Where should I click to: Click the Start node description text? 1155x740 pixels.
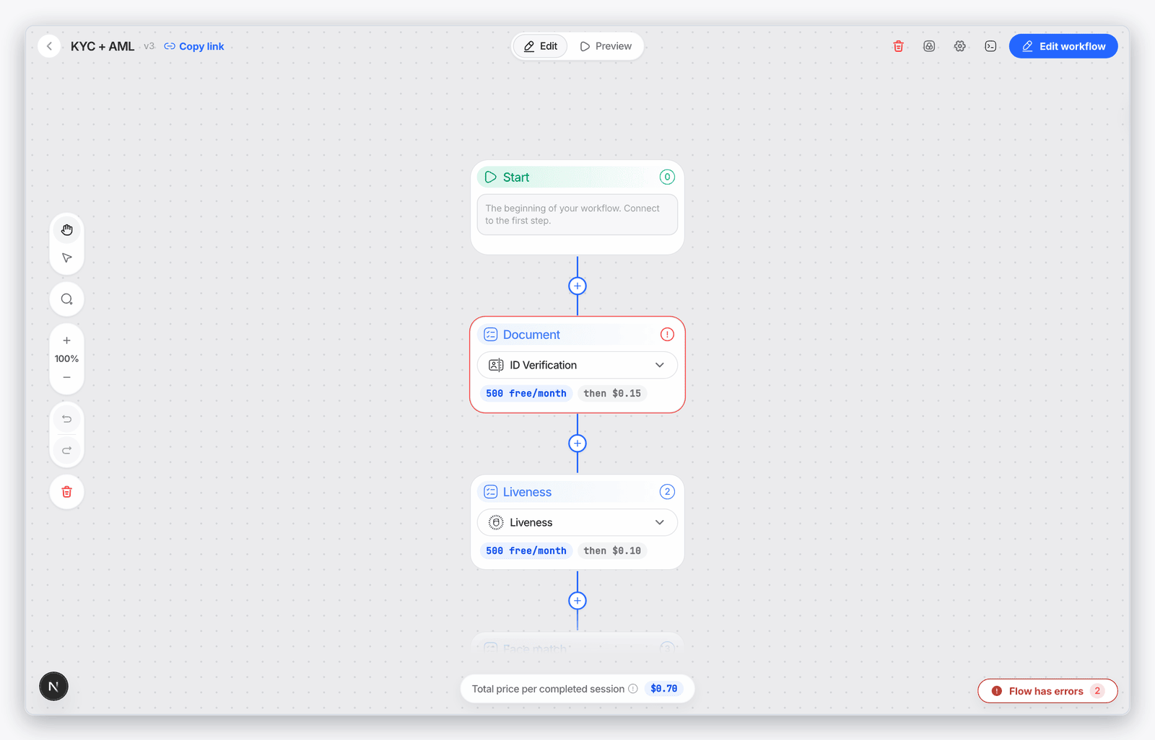(x=572, y=214)
